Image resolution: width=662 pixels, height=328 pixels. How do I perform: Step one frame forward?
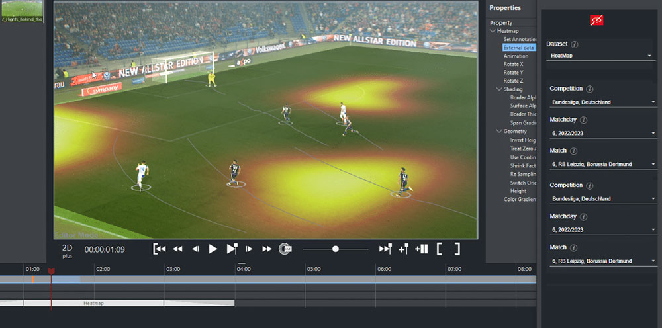click(249, 249)
